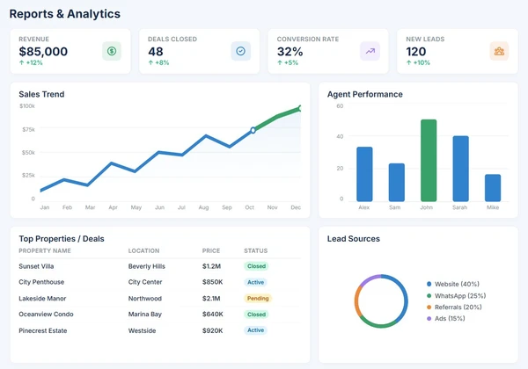Screen dimensions: 528x369
Task: Click the Lead Sources card title
Action: [354, 239]
